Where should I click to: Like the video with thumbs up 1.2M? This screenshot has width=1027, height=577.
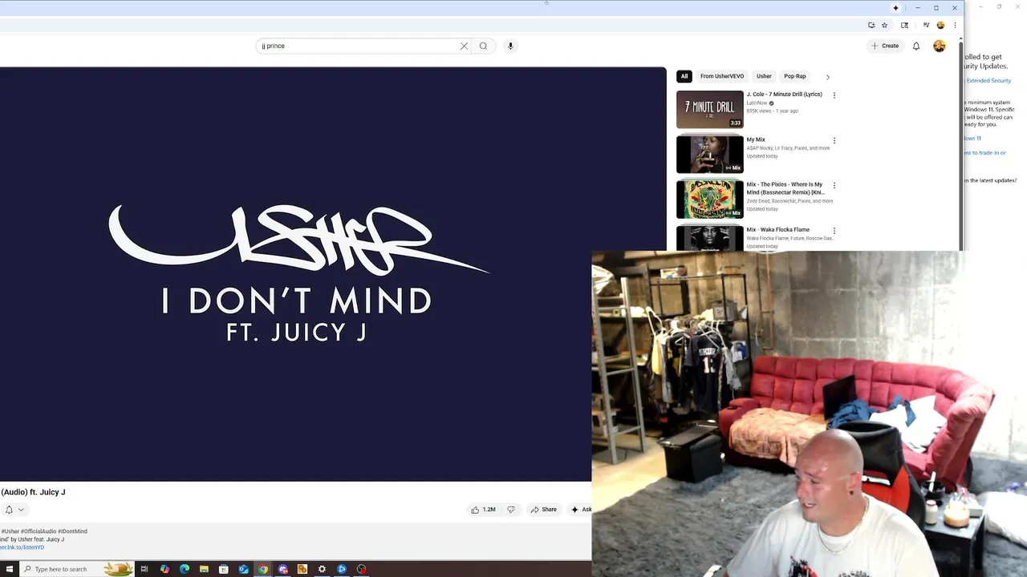tap(483, 510)
